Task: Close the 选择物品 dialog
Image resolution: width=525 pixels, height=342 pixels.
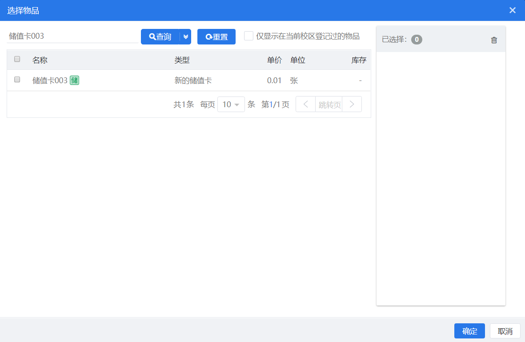Action: click(512, 10)
